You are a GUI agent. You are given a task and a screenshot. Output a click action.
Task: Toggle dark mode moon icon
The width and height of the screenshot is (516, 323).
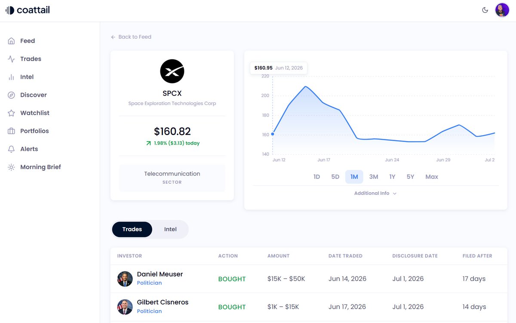(x=485, y=10)
